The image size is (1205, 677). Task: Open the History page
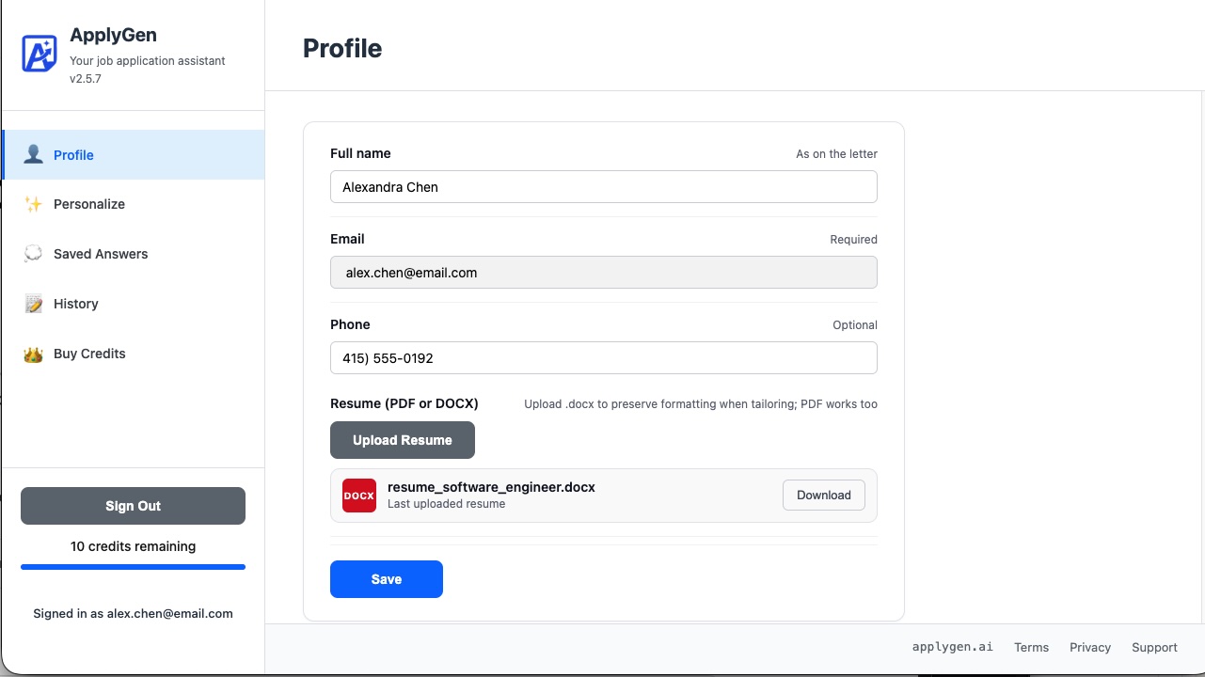pyautogui.click(x=134, y=304)
